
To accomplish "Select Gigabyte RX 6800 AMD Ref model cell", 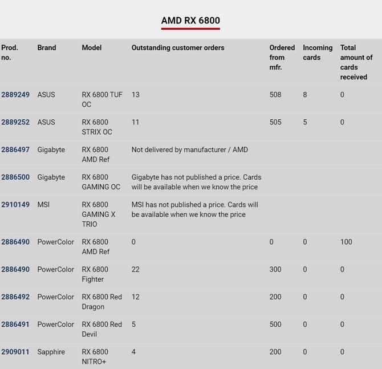I will click(96, 155).
